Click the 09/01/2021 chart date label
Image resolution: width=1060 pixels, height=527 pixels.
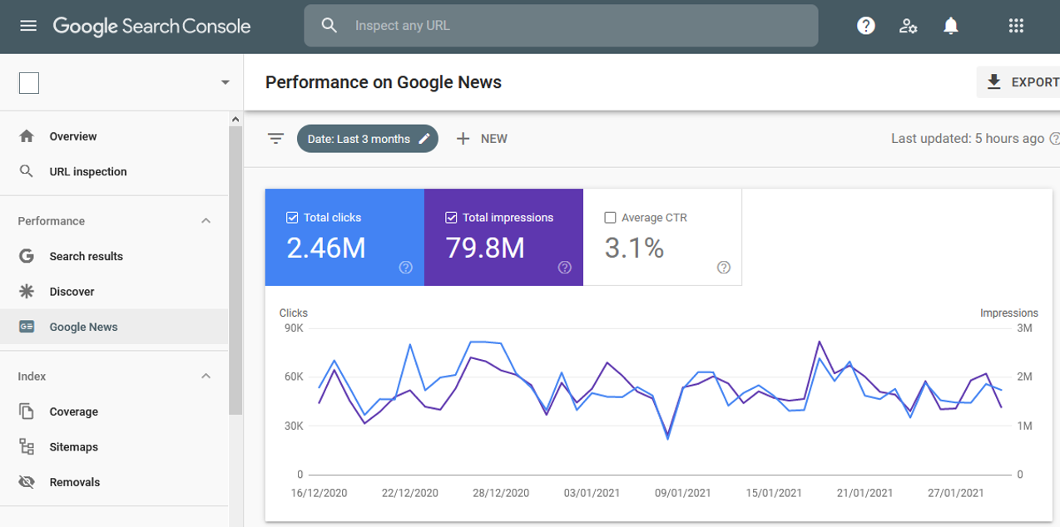683,493
